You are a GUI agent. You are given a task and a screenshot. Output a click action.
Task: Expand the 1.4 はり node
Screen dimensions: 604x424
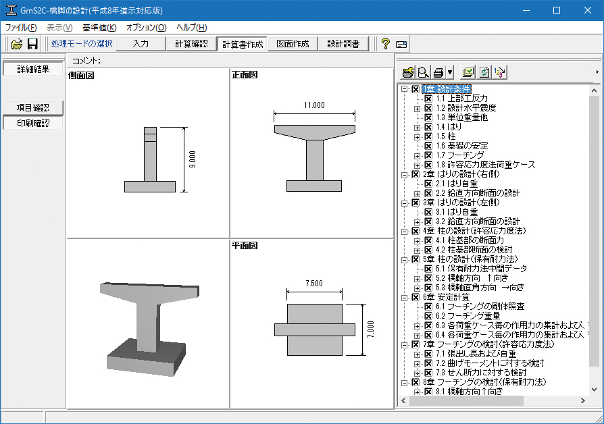pyautogui.click(x=417, y=128)
